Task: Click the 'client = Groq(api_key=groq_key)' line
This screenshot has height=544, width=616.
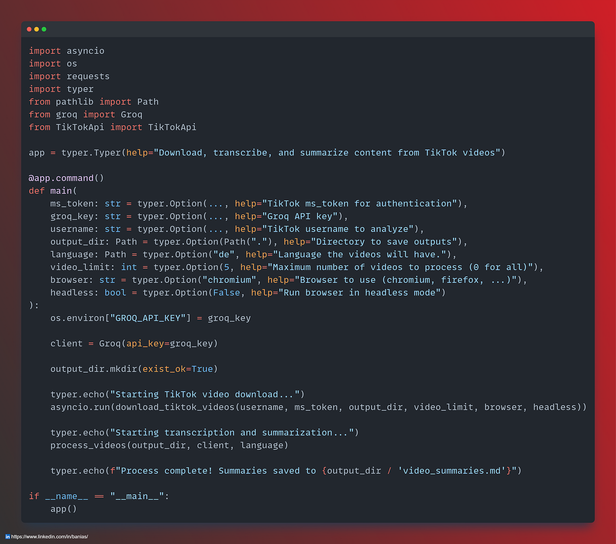Action: [x=134, y=343]
